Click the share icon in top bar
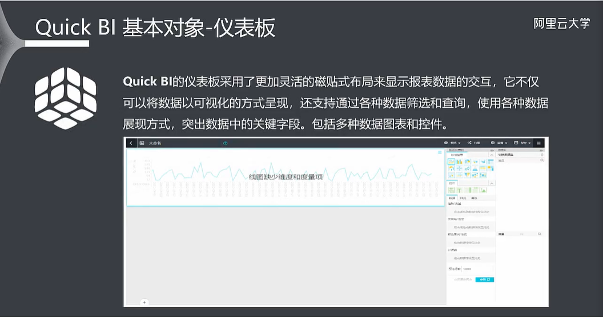Image resolution: width=603 pixels, height=317 pixels. pos(469,143)
